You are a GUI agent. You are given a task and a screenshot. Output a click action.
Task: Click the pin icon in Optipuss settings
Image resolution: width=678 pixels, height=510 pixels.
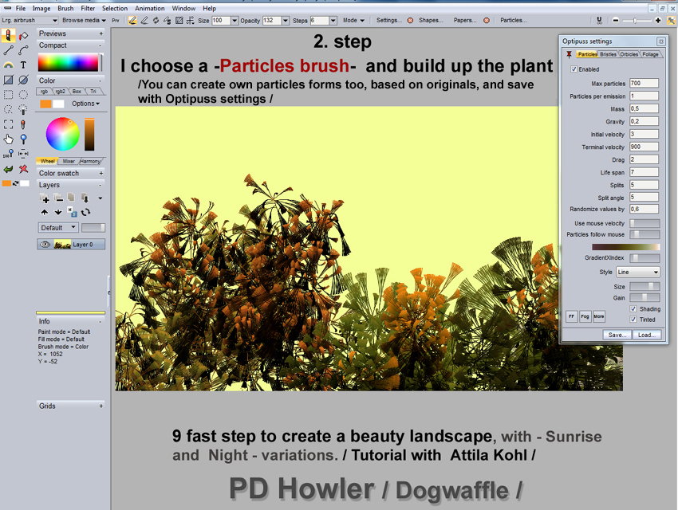(x=569, y=54)
